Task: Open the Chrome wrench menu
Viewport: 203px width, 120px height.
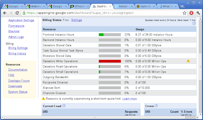Action: click(x=198, y=13)
